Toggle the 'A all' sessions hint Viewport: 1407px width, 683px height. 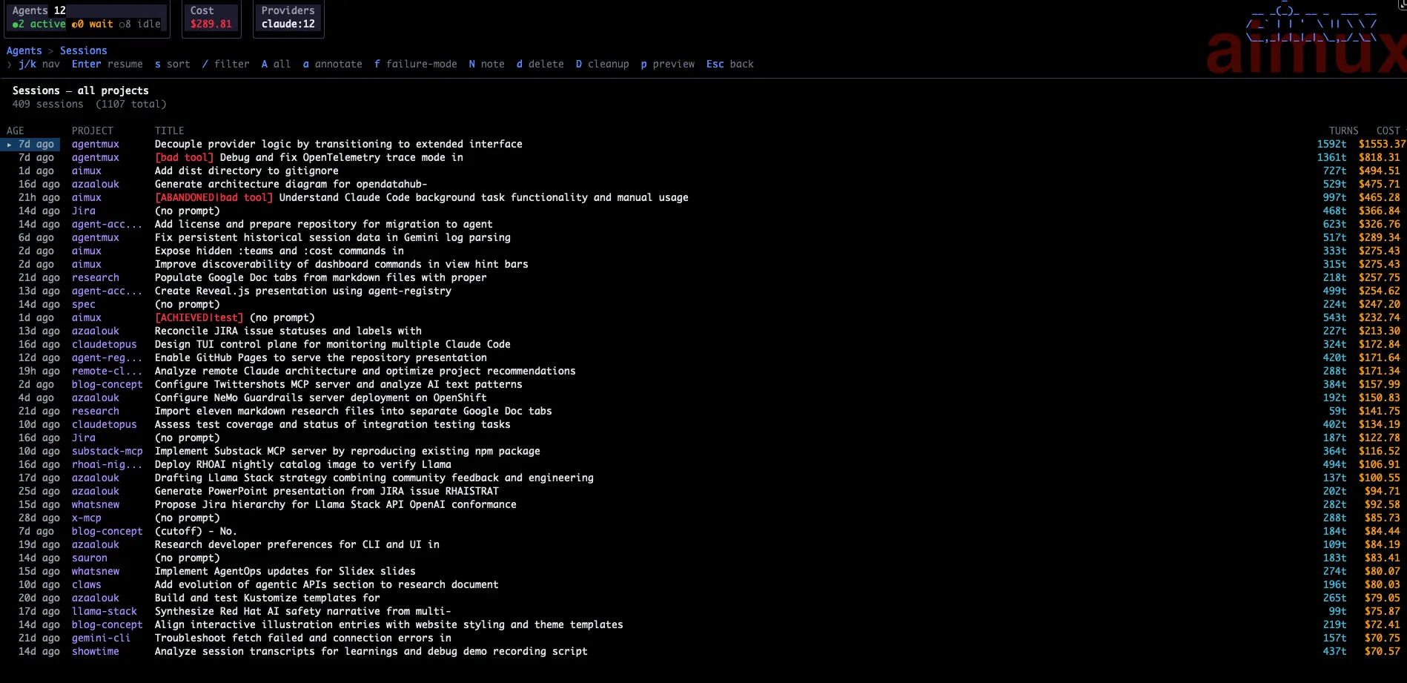click(276, 64)
